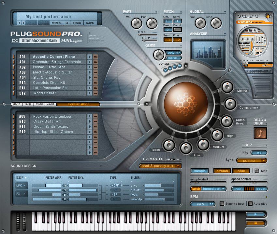
Task: Select the BP filter type
Action: point(116,195)
